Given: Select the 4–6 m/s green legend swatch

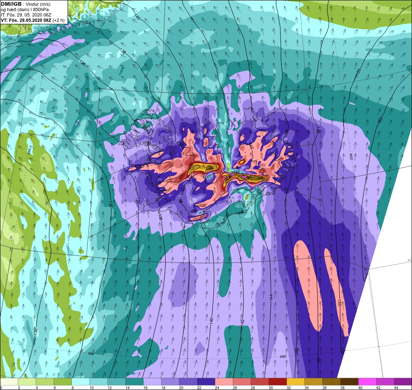Looking at the screenshot, I should tap(45, 382).
